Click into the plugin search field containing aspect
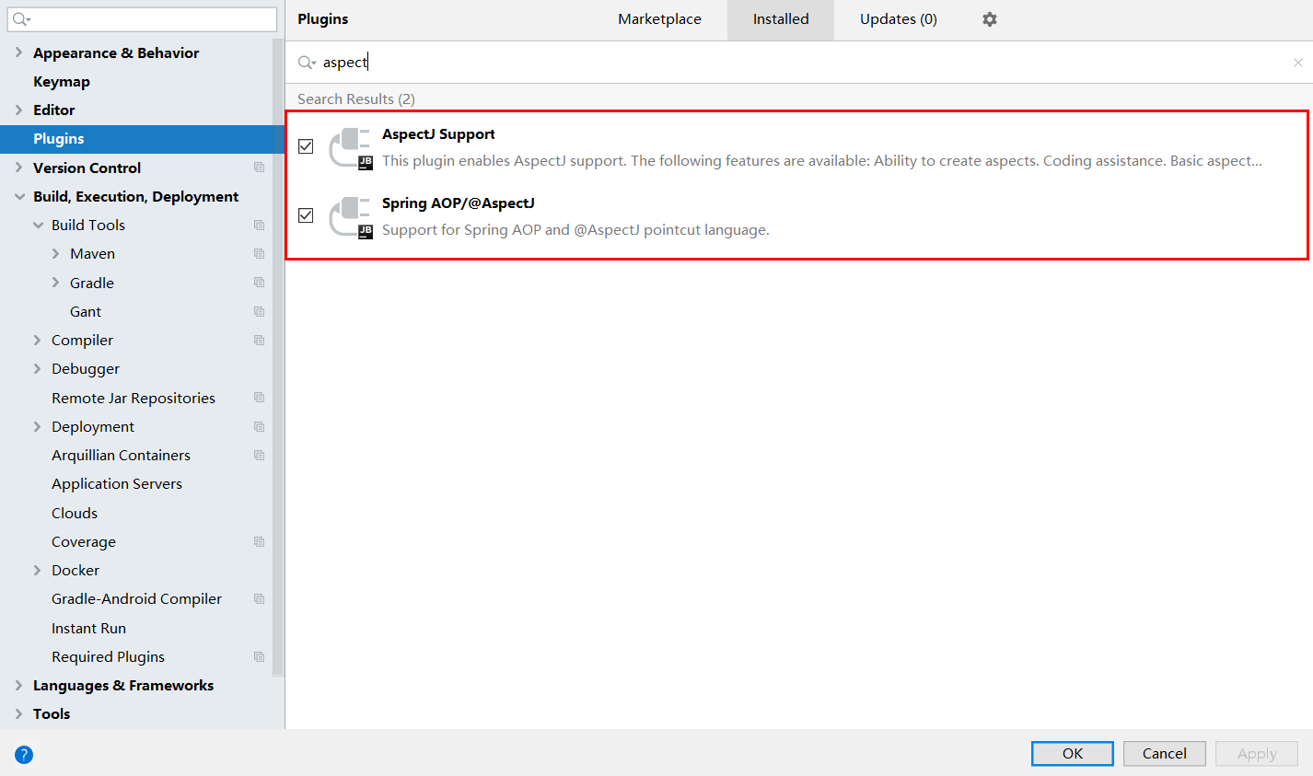This screenshot has height=776, width=1313. tap(799, 63)
